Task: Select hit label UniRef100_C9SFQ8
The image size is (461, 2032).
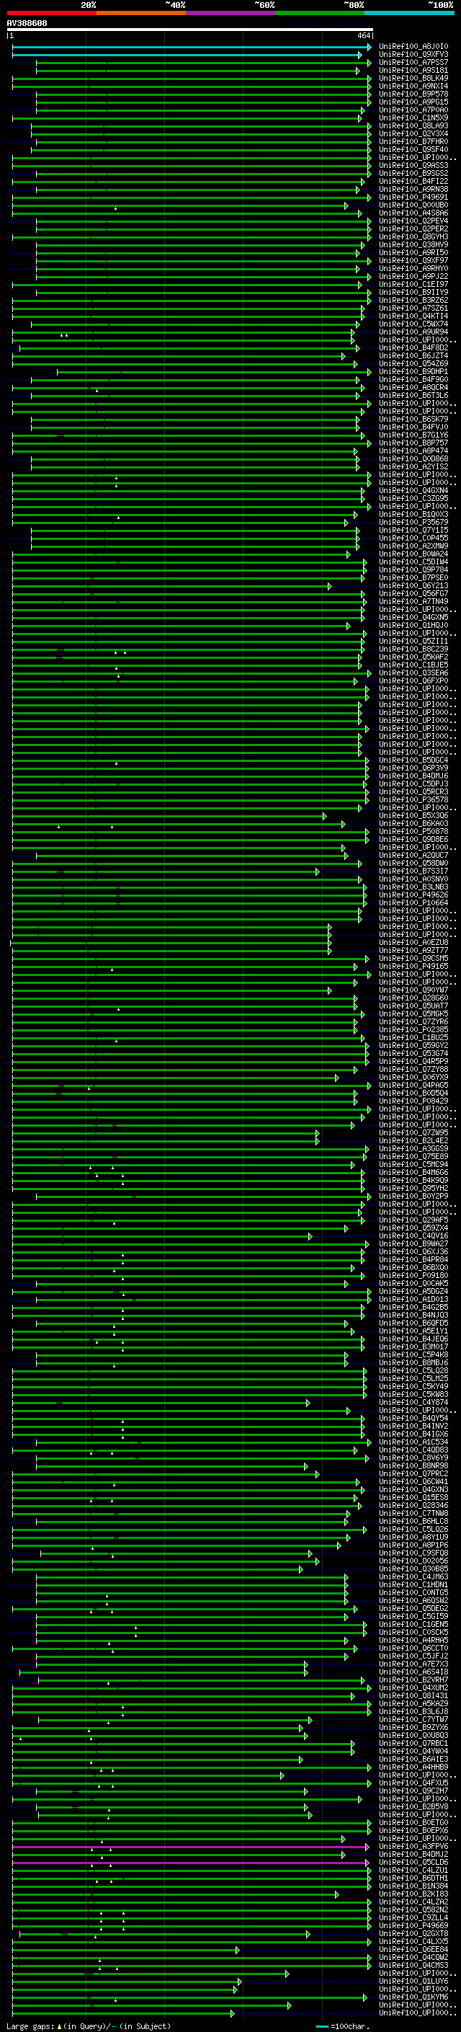Action: point(413,1553)
